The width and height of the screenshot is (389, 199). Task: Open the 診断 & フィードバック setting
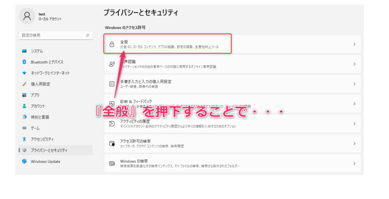point(232,104)
